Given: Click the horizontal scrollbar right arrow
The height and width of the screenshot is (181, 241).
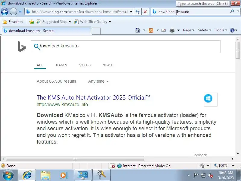Looking at the screenshot, I should (233, 159).
